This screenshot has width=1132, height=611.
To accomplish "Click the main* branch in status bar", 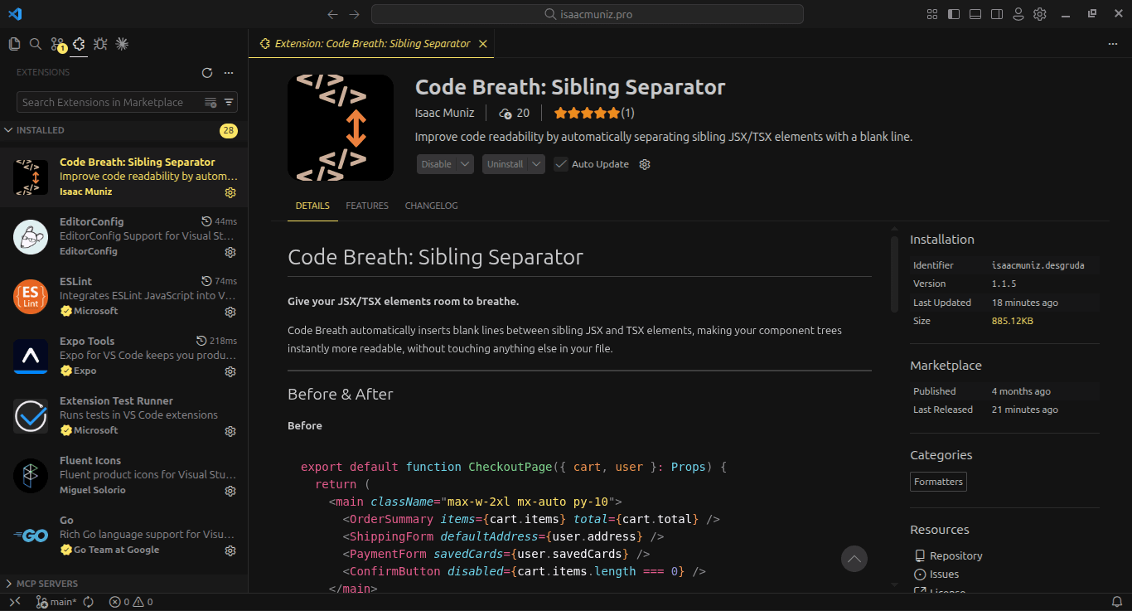I will click(56, 602).
